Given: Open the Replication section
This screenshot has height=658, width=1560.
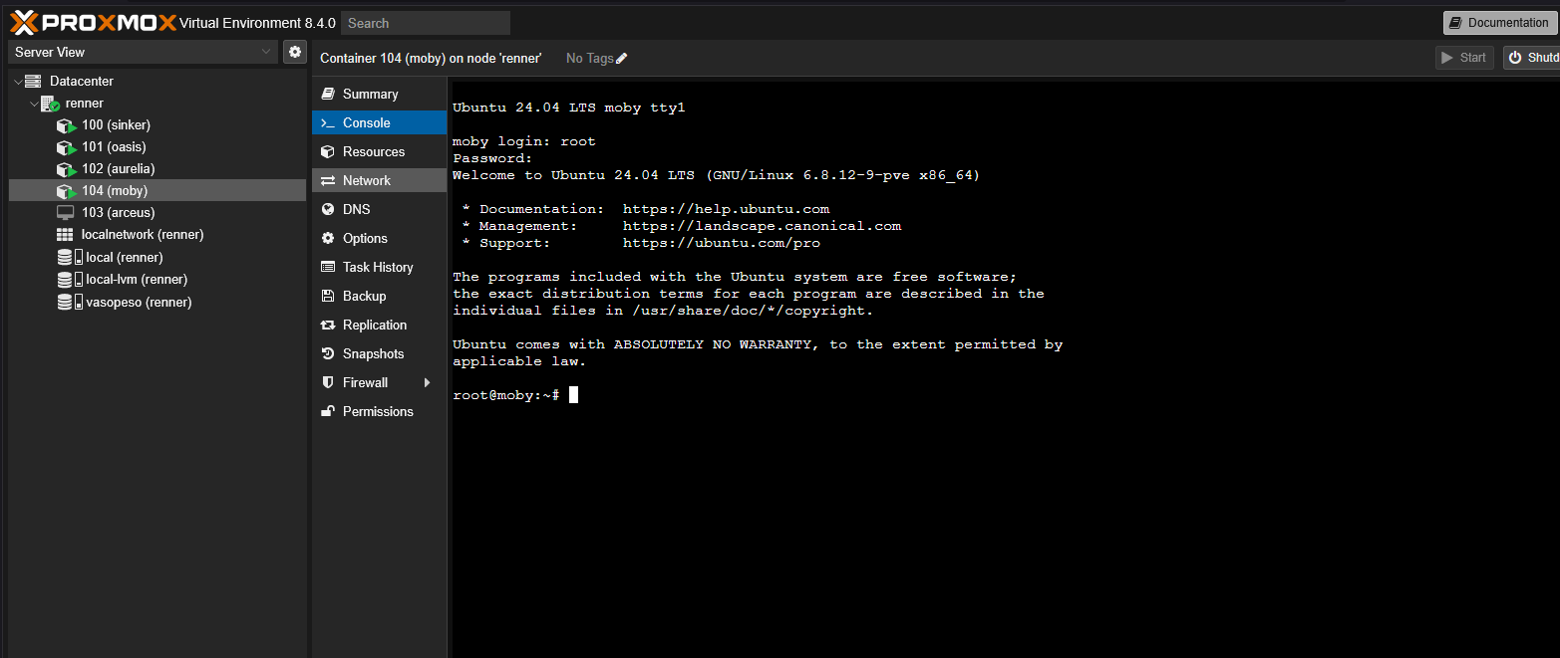Looking at the screenshot, I should tap(379, 325).
